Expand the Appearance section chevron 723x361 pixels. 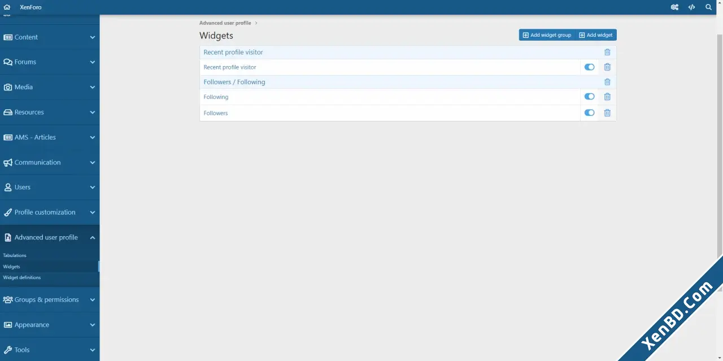[x=93, y=325]
